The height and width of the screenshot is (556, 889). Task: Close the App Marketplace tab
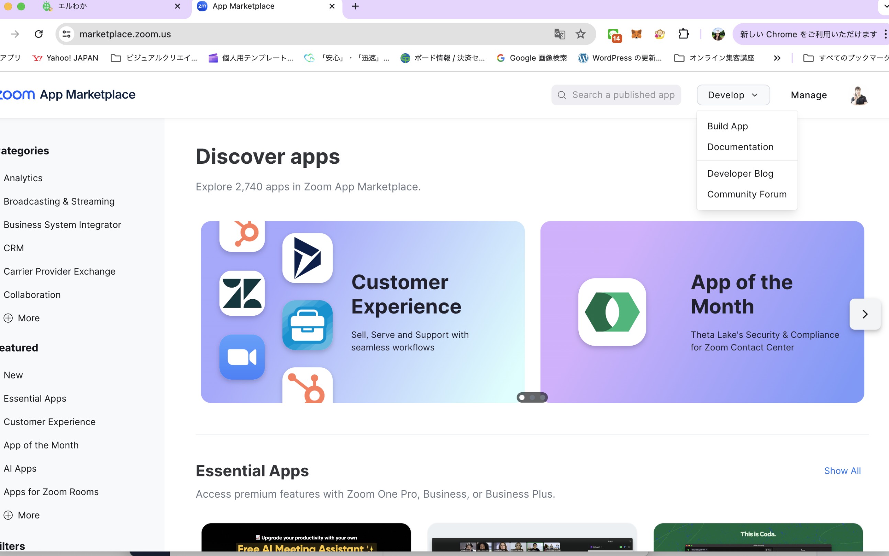click(x=332, y=6)
